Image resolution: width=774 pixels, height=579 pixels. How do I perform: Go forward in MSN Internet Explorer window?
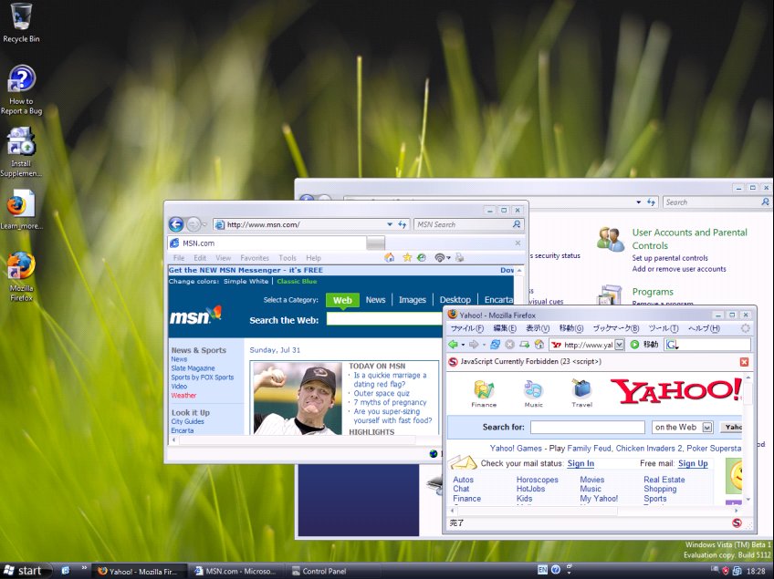pos(193,224)
